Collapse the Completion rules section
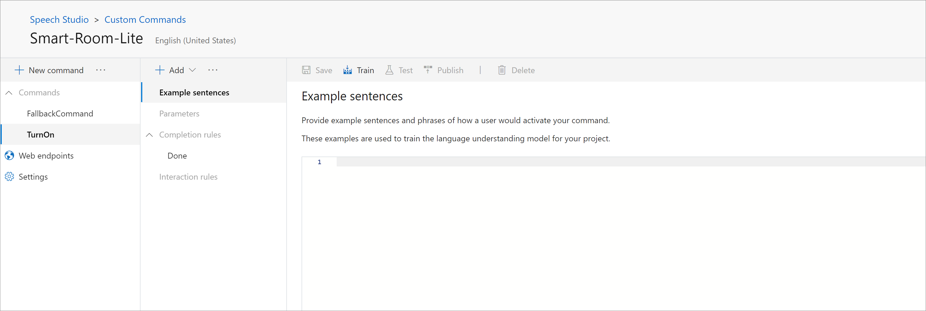The height and width of the screenshot is (311, 926). [x=150, y=135]
